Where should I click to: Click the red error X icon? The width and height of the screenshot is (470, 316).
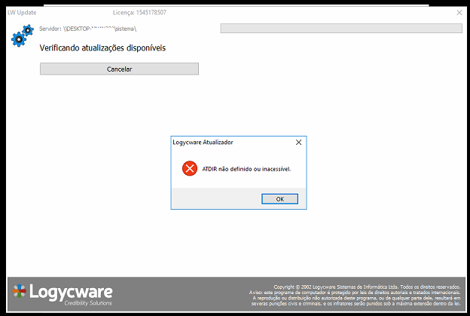(x=189, y=169)
